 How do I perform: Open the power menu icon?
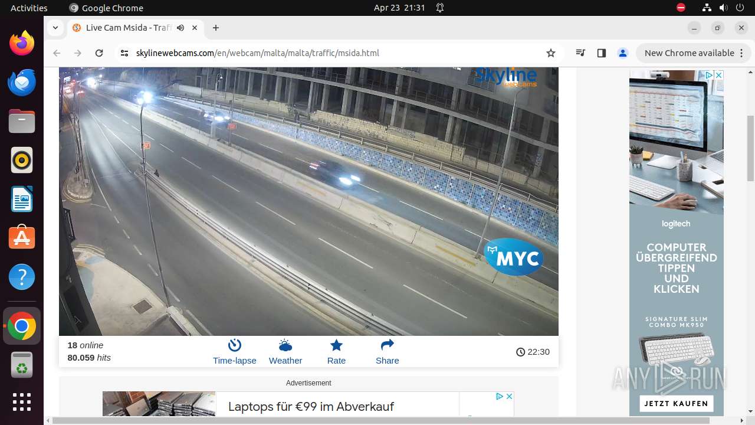[739, 8]
